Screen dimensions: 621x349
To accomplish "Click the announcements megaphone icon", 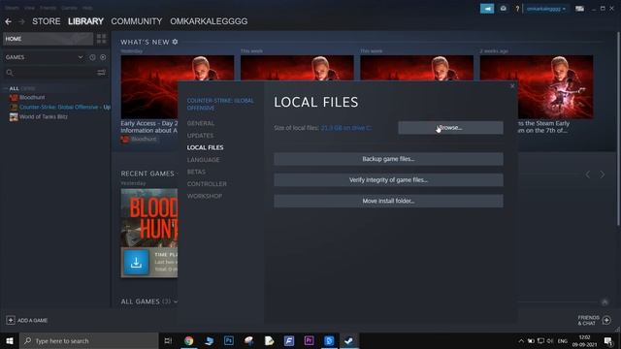I will 487,9.
